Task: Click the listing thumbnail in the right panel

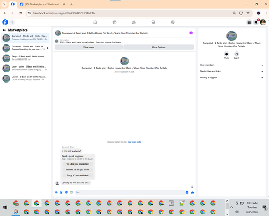Action: [231, 35]
